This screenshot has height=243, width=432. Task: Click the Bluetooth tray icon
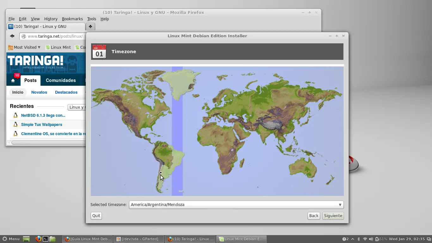[359, 239]
